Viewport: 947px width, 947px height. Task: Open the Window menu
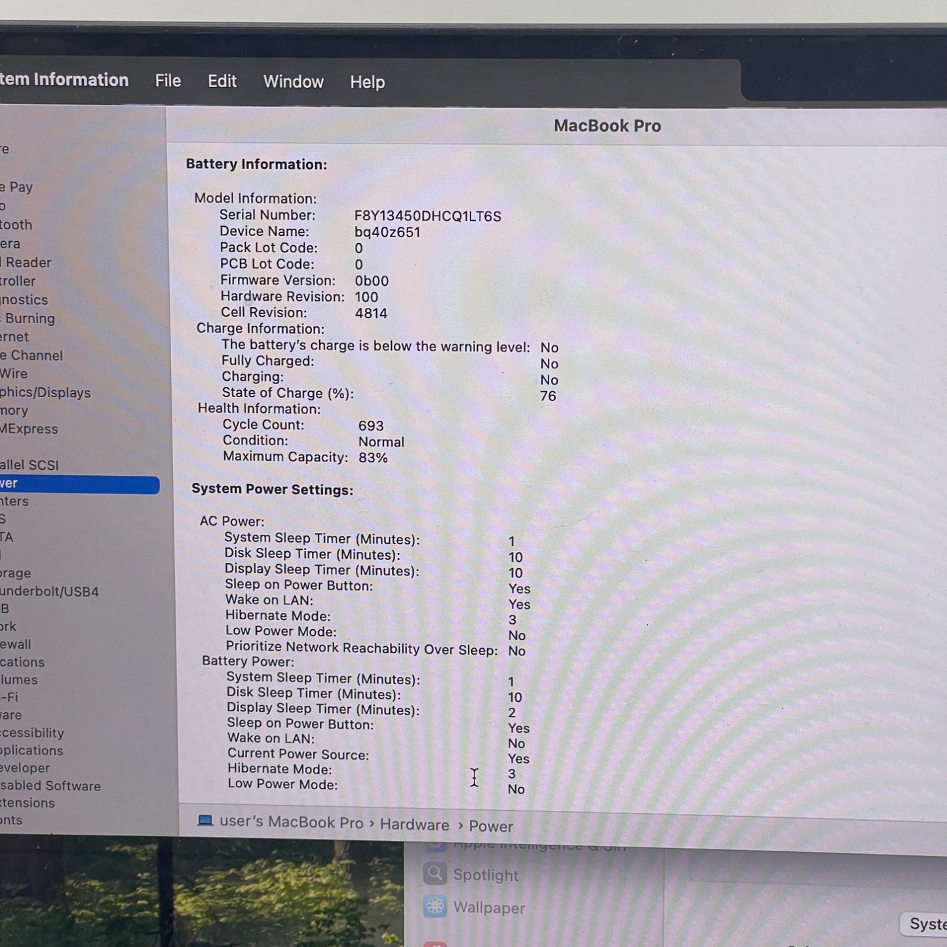pyautogui.click(x=294, y=82)
